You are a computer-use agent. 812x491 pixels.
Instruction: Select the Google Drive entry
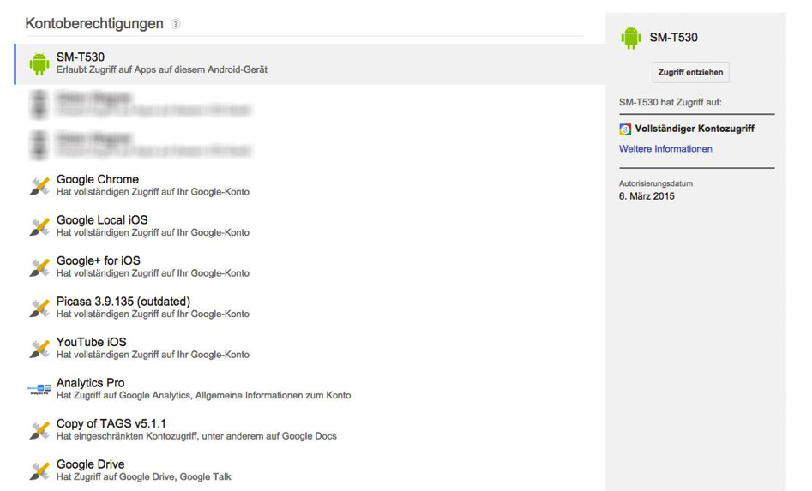310,470
